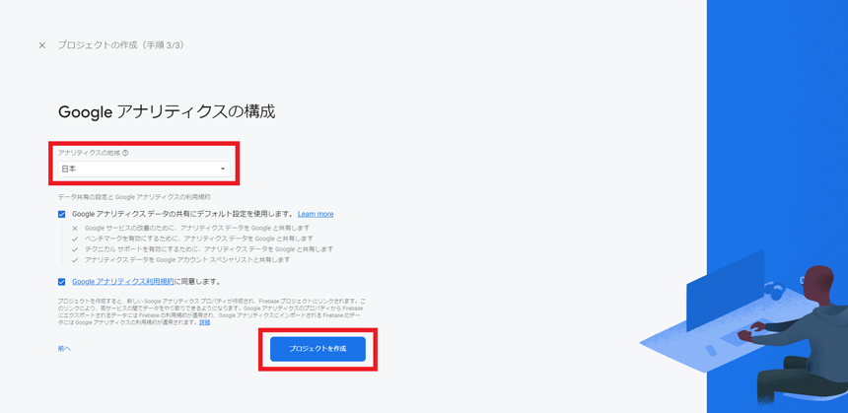Viewport: 848px width, 413px height.
Task: Uncheck the default data sharing settings checkbox
Action: coord(62,214)
